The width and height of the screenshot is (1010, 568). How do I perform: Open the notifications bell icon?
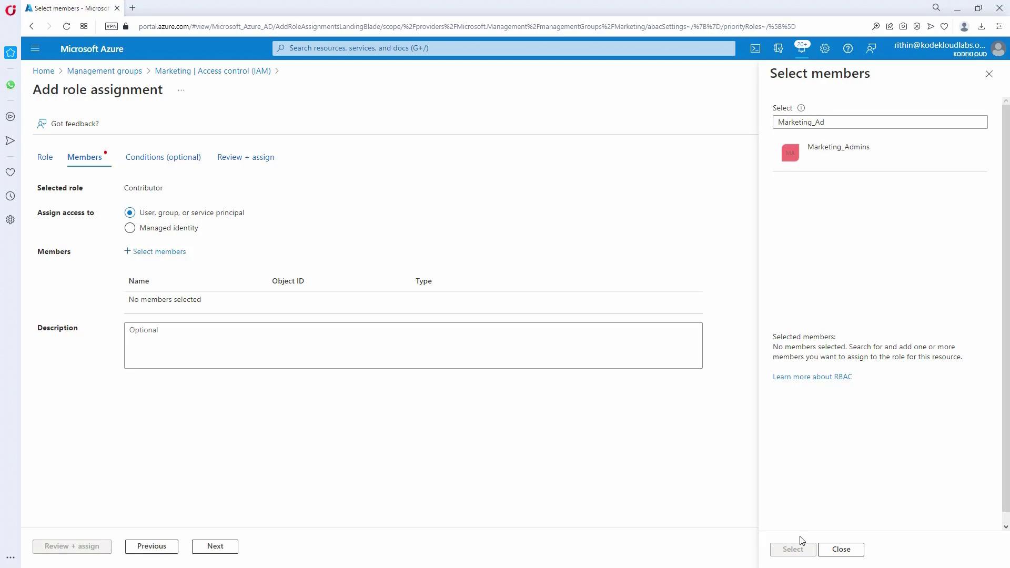pos(801,48)
